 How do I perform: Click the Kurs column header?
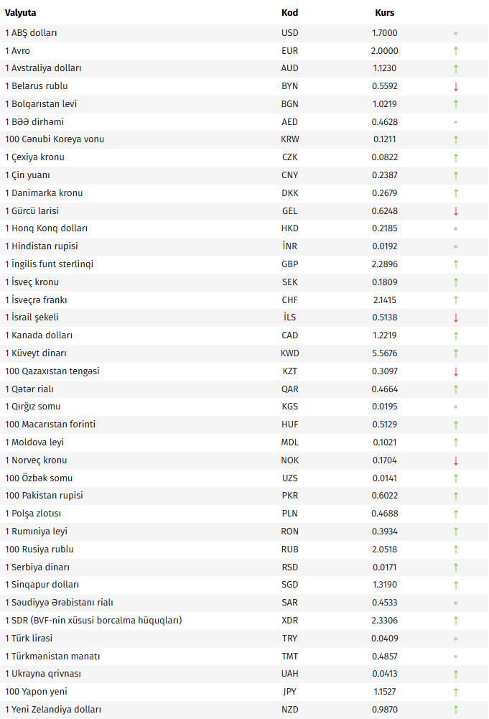pyautogui.click(x=385, y=13)
